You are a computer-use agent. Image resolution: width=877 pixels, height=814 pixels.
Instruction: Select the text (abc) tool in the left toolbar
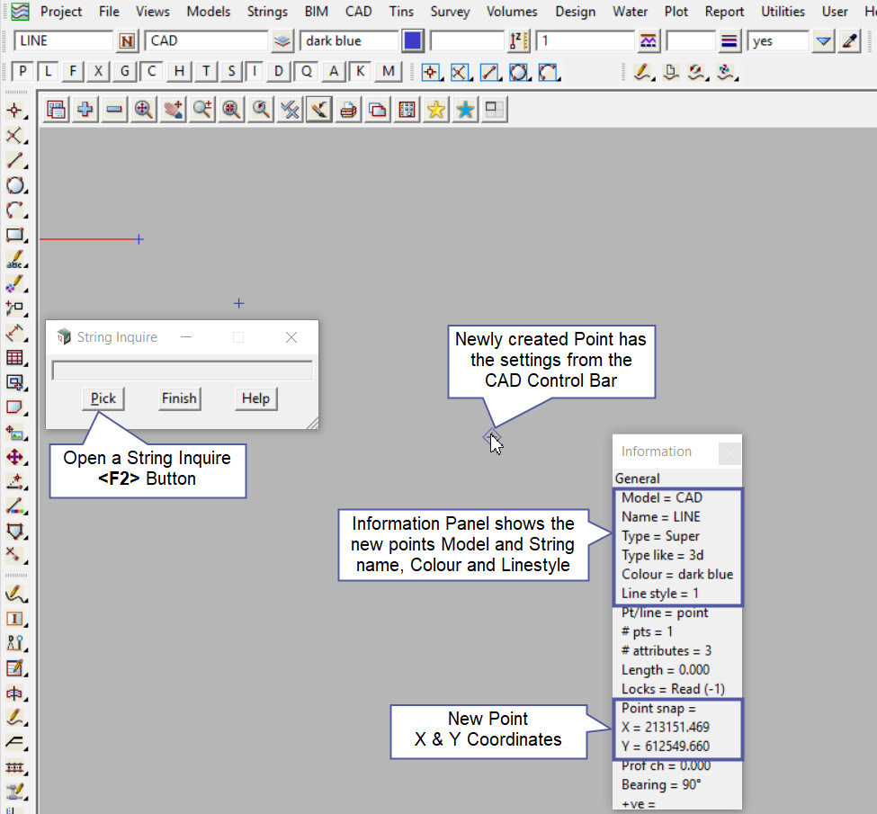pyautogui.click(x=15, y=261)
